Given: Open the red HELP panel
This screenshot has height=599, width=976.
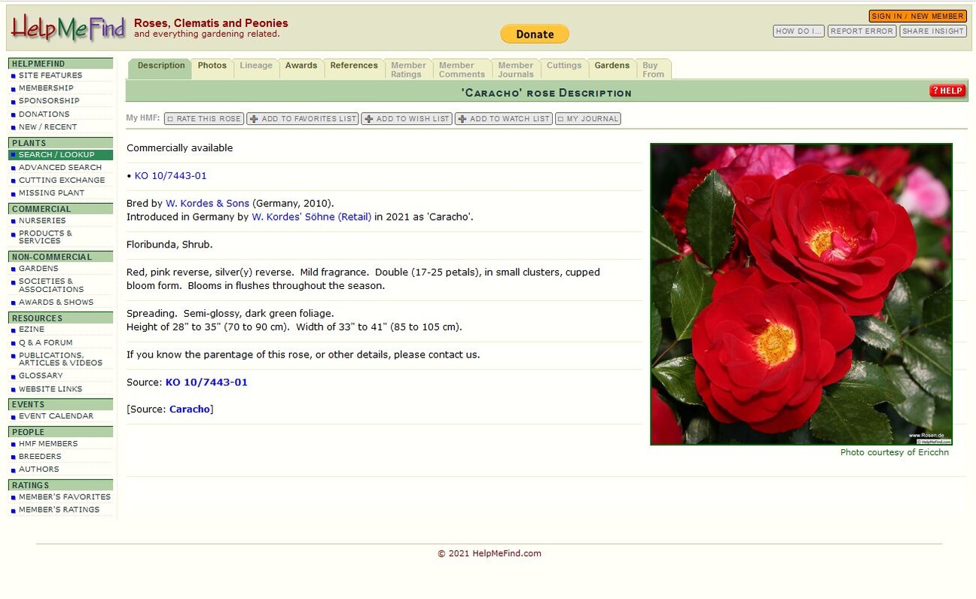Looking at the screenshot, I should [x=947, y=90].
